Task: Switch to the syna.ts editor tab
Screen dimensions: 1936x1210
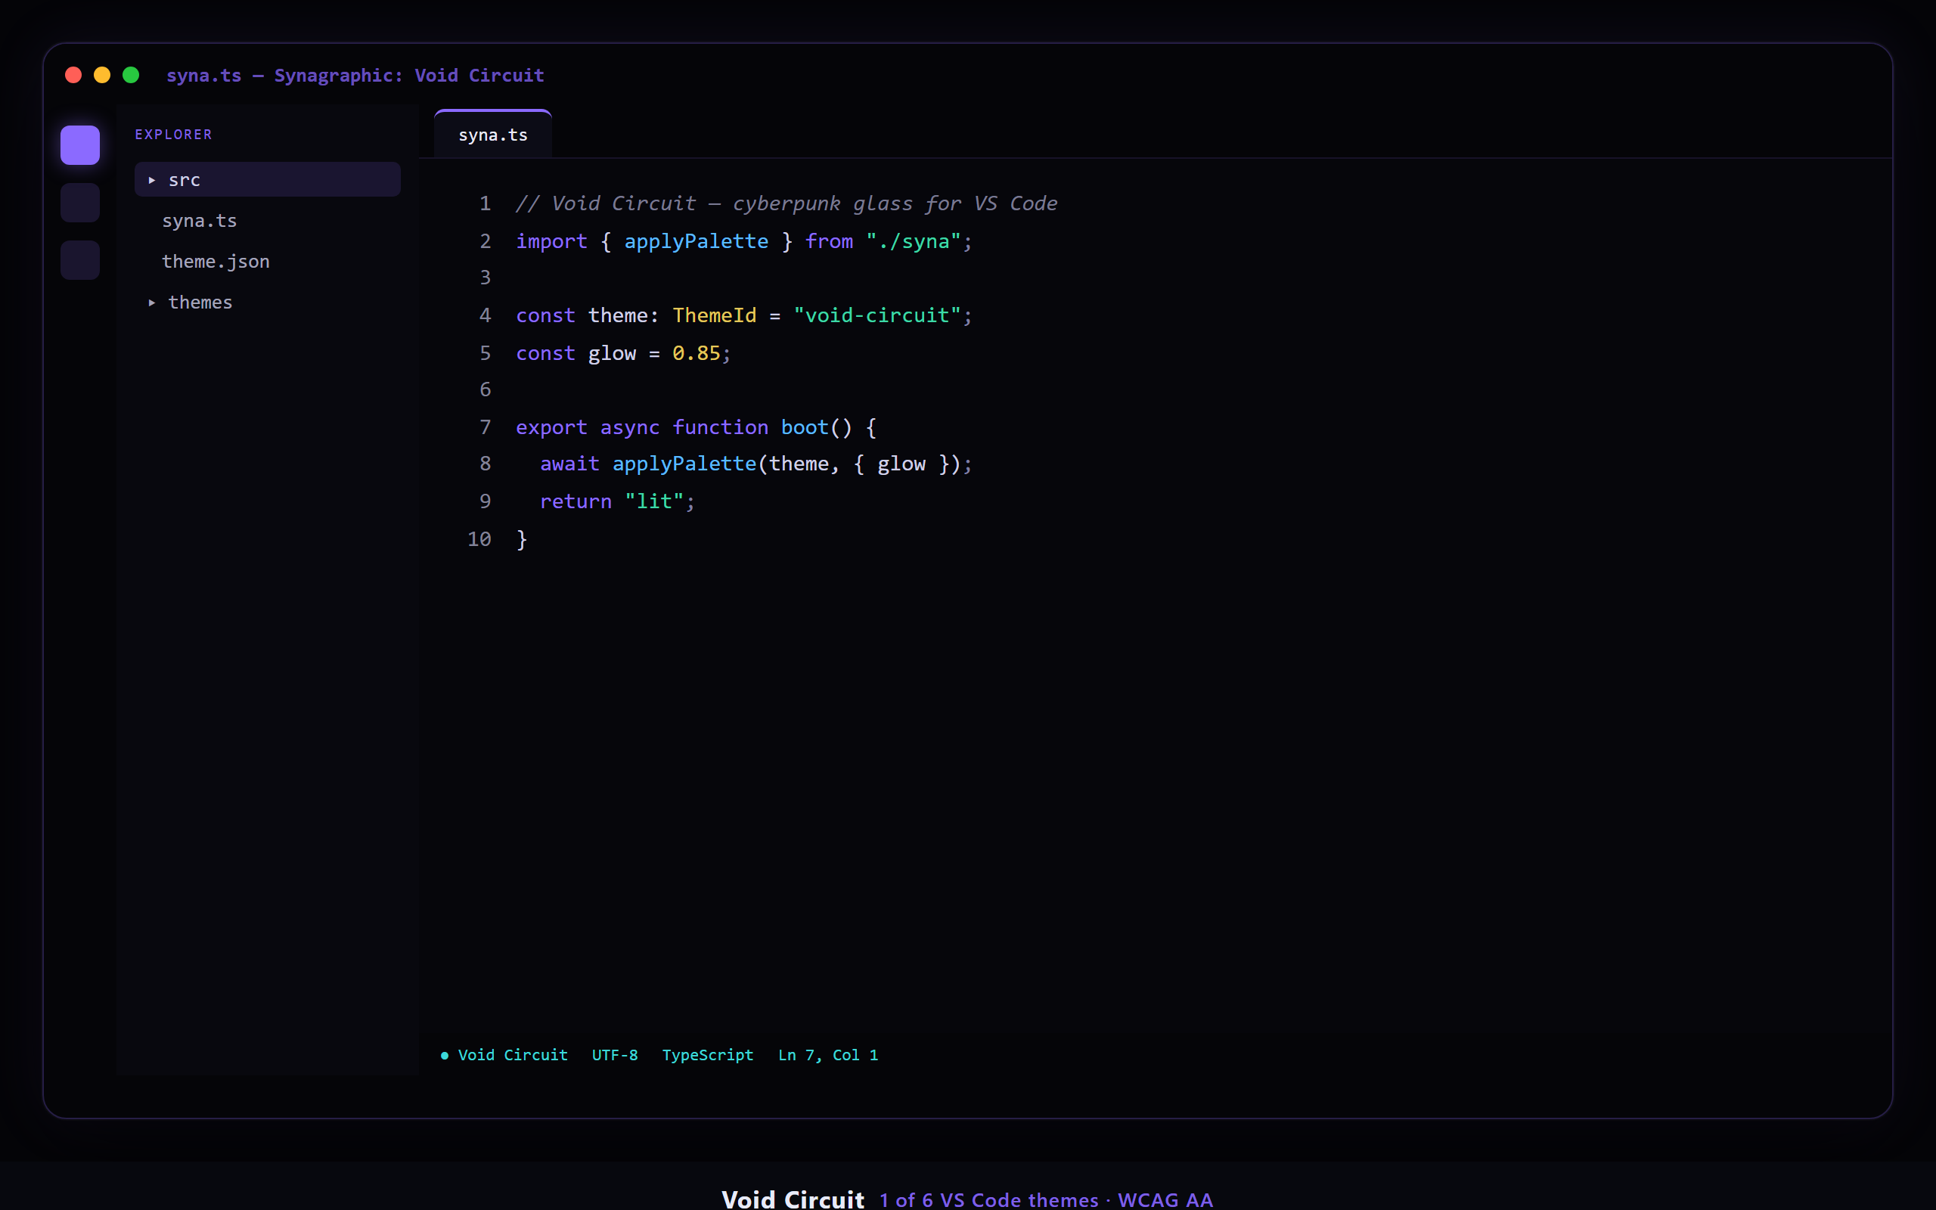Action: tap(493, 135)
